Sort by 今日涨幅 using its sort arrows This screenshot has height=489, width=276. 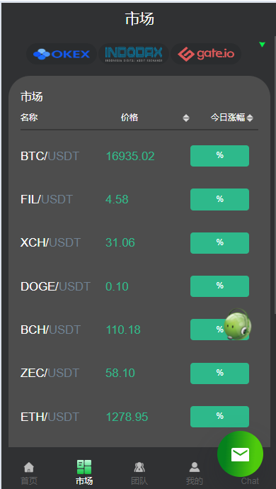coord(250,118)
